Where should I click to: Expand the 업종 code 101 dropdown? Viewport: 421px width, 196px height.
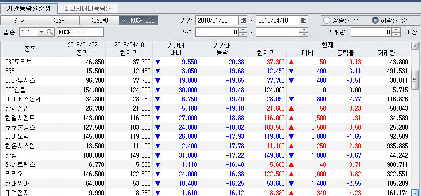pyautogui.click(x=41, y=32)
